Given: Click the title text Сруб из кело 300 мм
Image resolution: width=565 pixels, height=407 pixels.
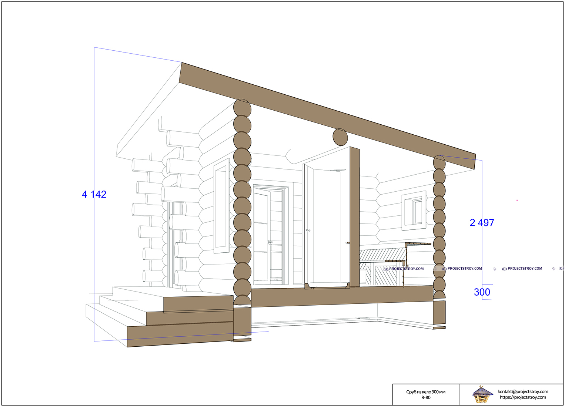Looking at the screenshot, I should 425,392.
